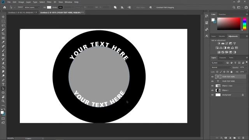Open the Color panel menu
This screenshot has height=140, width=249.
247,14
